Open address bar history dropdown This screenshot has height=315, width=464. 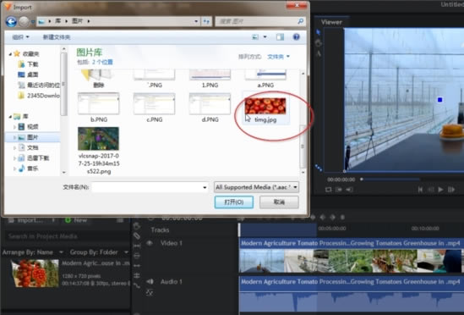coord(196,21)
